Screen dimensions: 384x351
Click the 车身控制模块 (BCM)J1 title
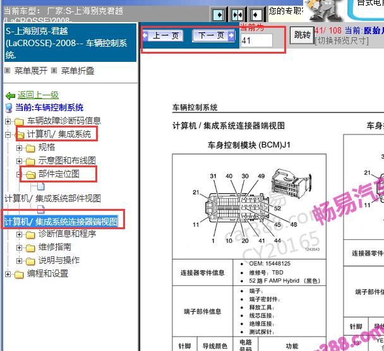pyautogui.click(x=249, y=145)
